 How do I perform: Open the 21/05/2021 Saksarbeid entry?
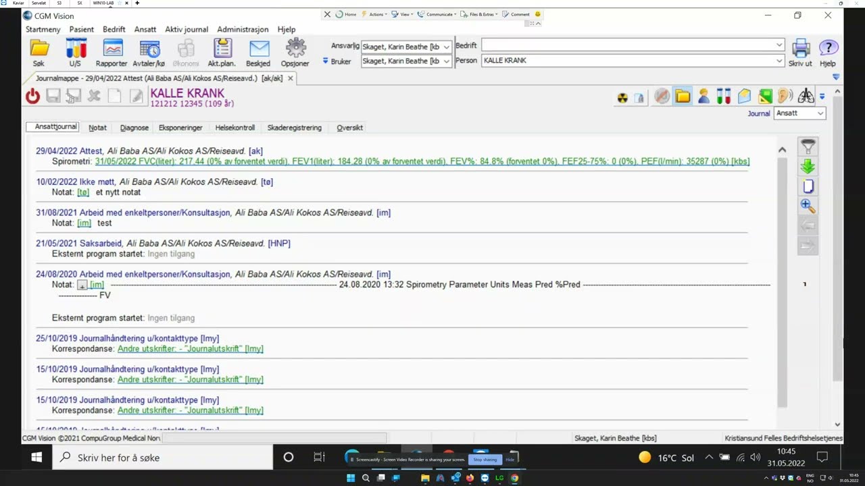[163, 243]
